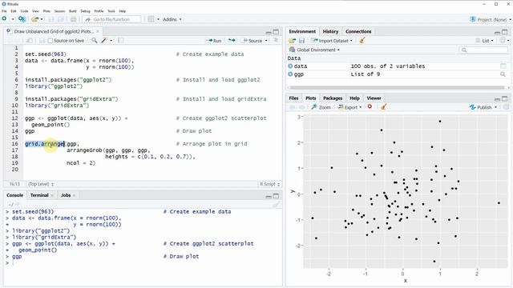Expand the data object in the Environment
Viewport: 513px width, 288px height.
(x=290, y=66)
